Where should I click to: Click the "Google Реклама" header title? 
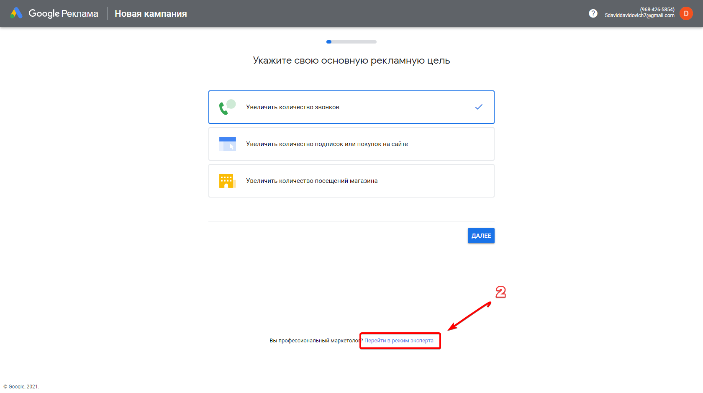click(x=63, y=13)
